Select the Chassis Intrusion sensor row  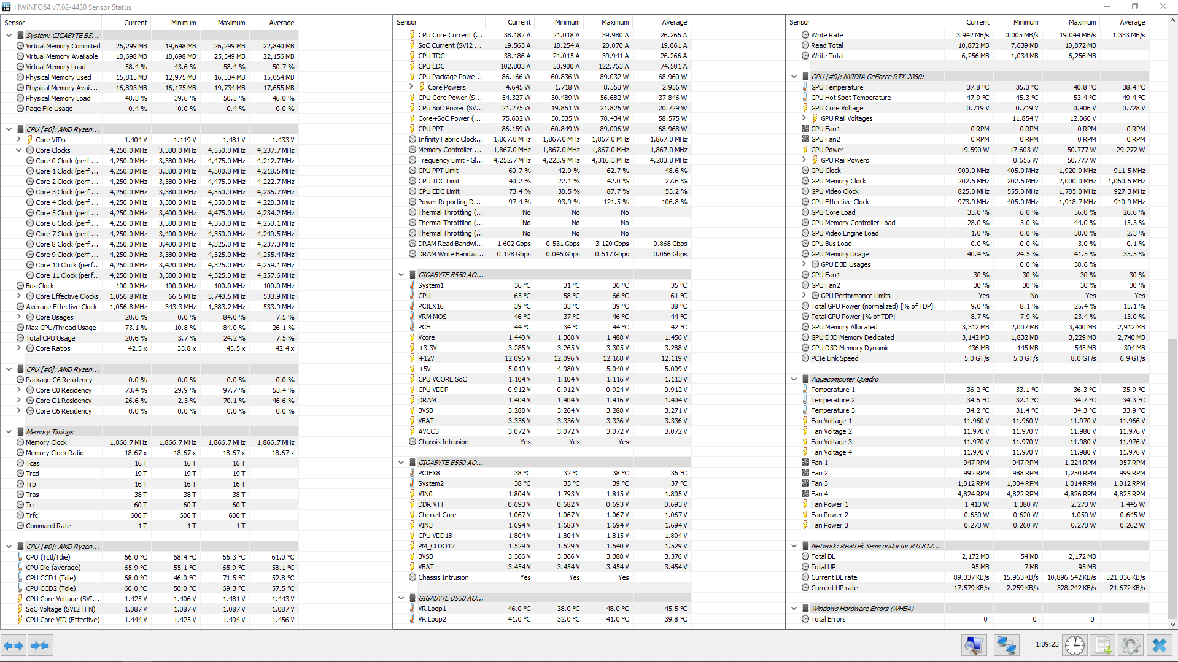(x=442, y=442)
